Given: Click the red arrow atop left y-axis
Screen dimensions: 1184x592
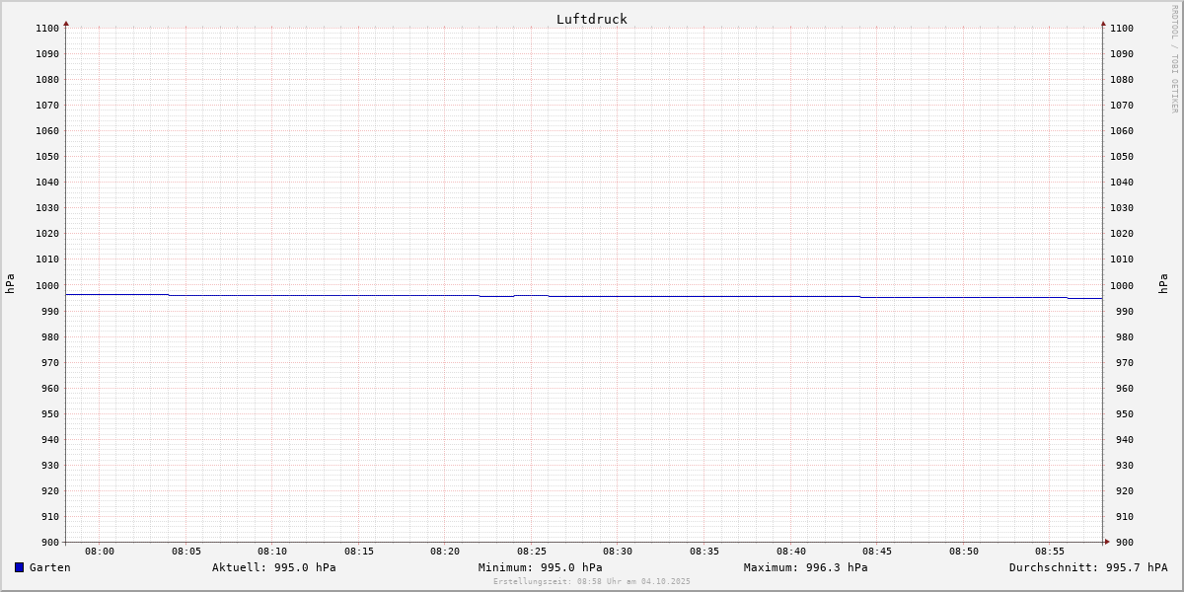Looking at the screenshot, I should pos(66,23).
